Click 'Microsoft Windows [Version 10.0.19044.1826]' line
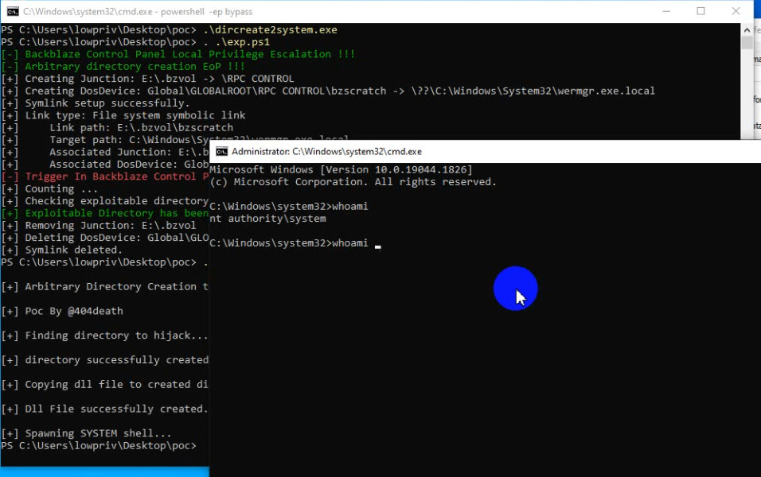This screenshot has height=477, width=761. click(x=341, y=169)
